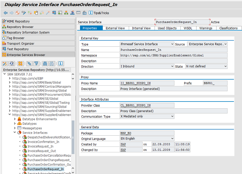Collapse the Service Interfaces node
This screenshot has width=242, height=174.
(15, 132)
